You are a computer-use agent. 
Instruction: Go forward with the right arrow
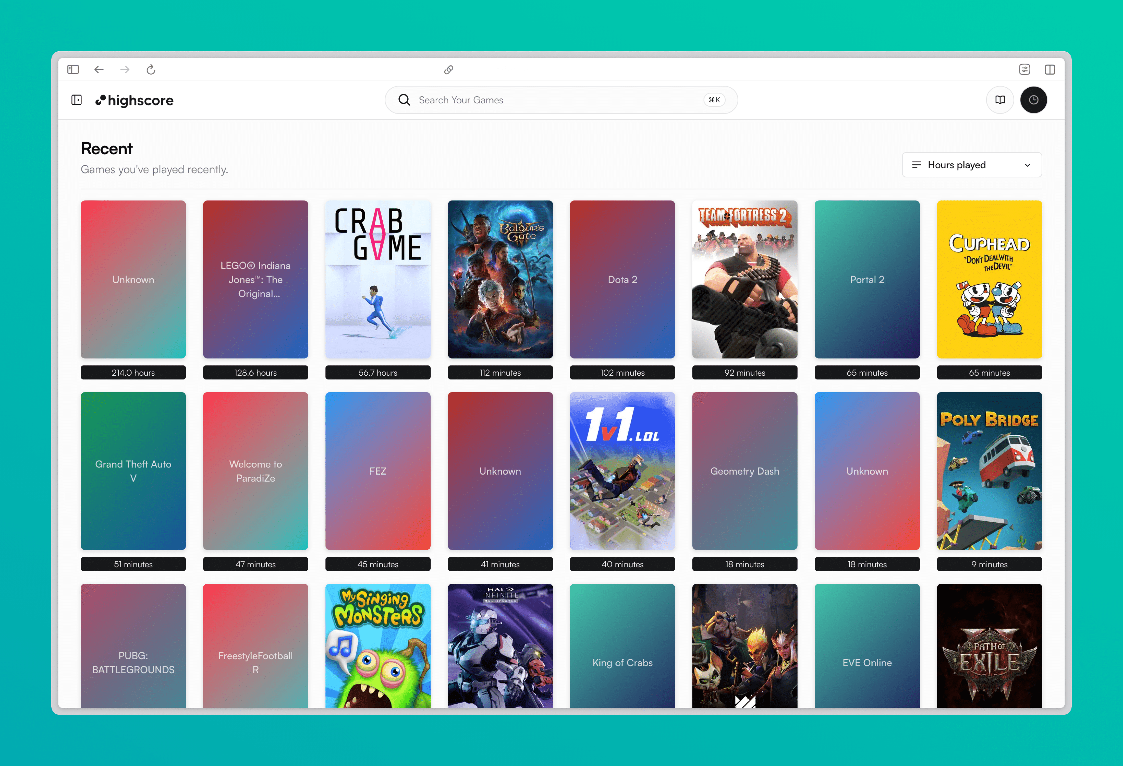[125, 70]
